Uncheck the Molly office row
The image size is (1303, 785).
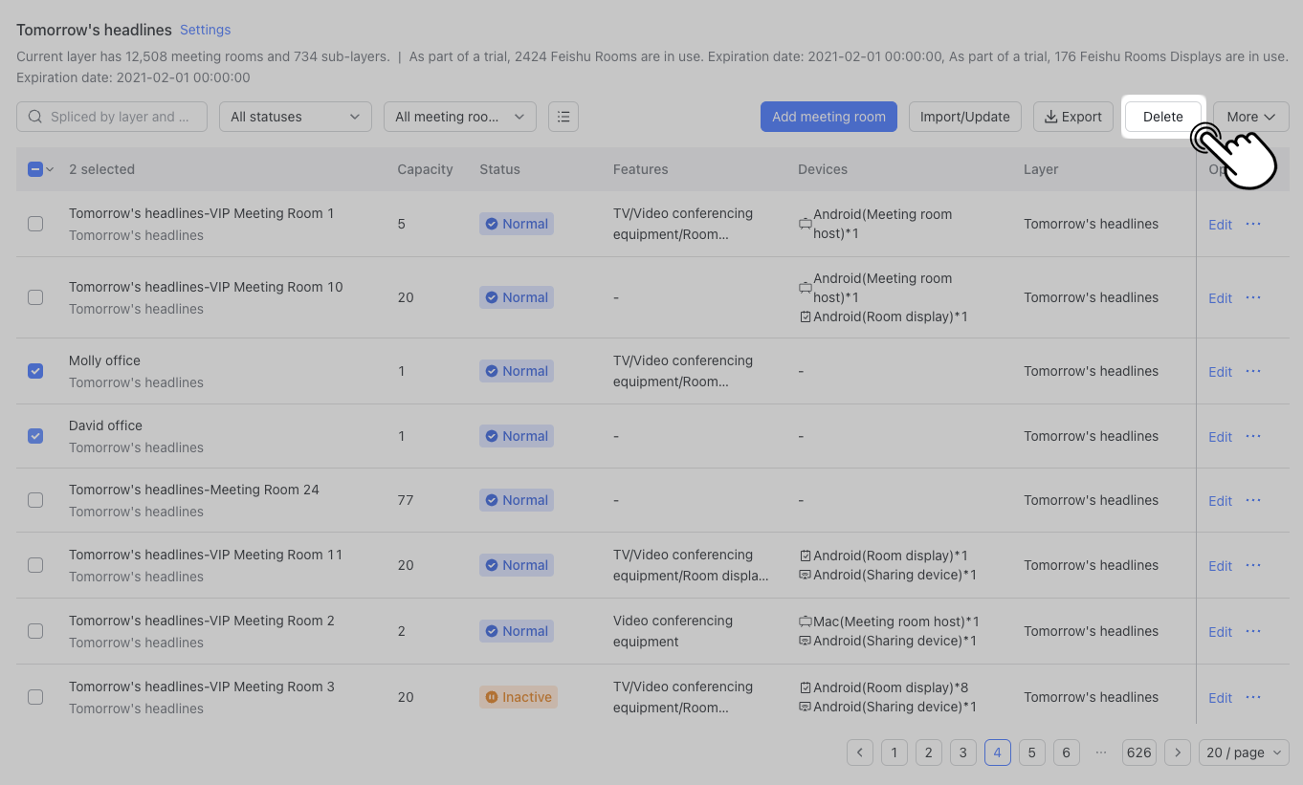click(x=35, y=371)
